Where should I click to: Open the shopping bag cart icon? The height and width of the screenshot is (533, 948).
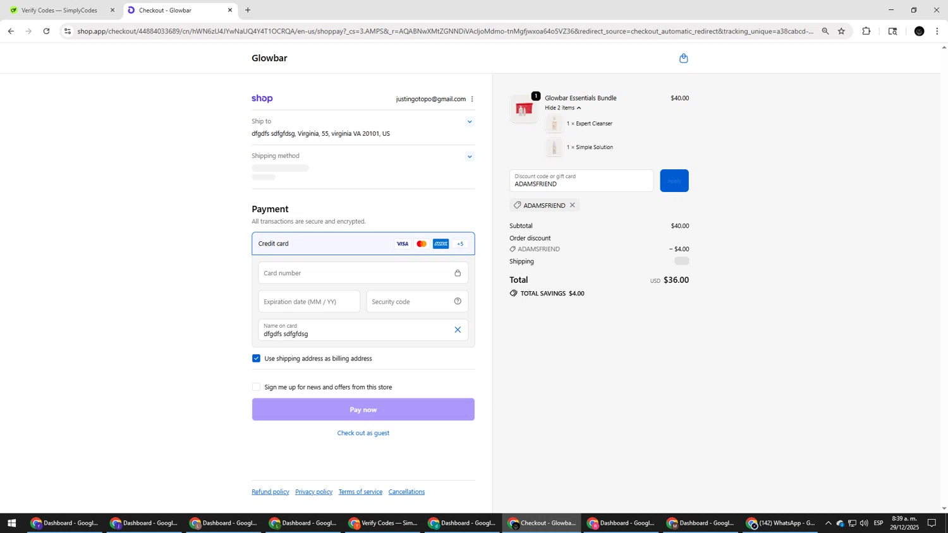coord(683,58)
